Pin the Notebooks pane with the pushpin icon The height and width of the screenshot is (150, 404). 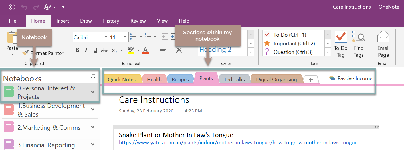(93, 77)
